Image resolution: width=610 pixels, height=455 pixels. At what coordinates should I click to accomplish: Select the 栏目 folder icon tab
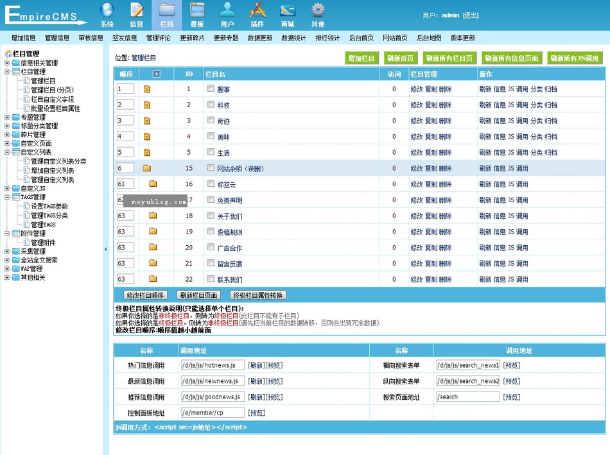(x=166, y=15)
